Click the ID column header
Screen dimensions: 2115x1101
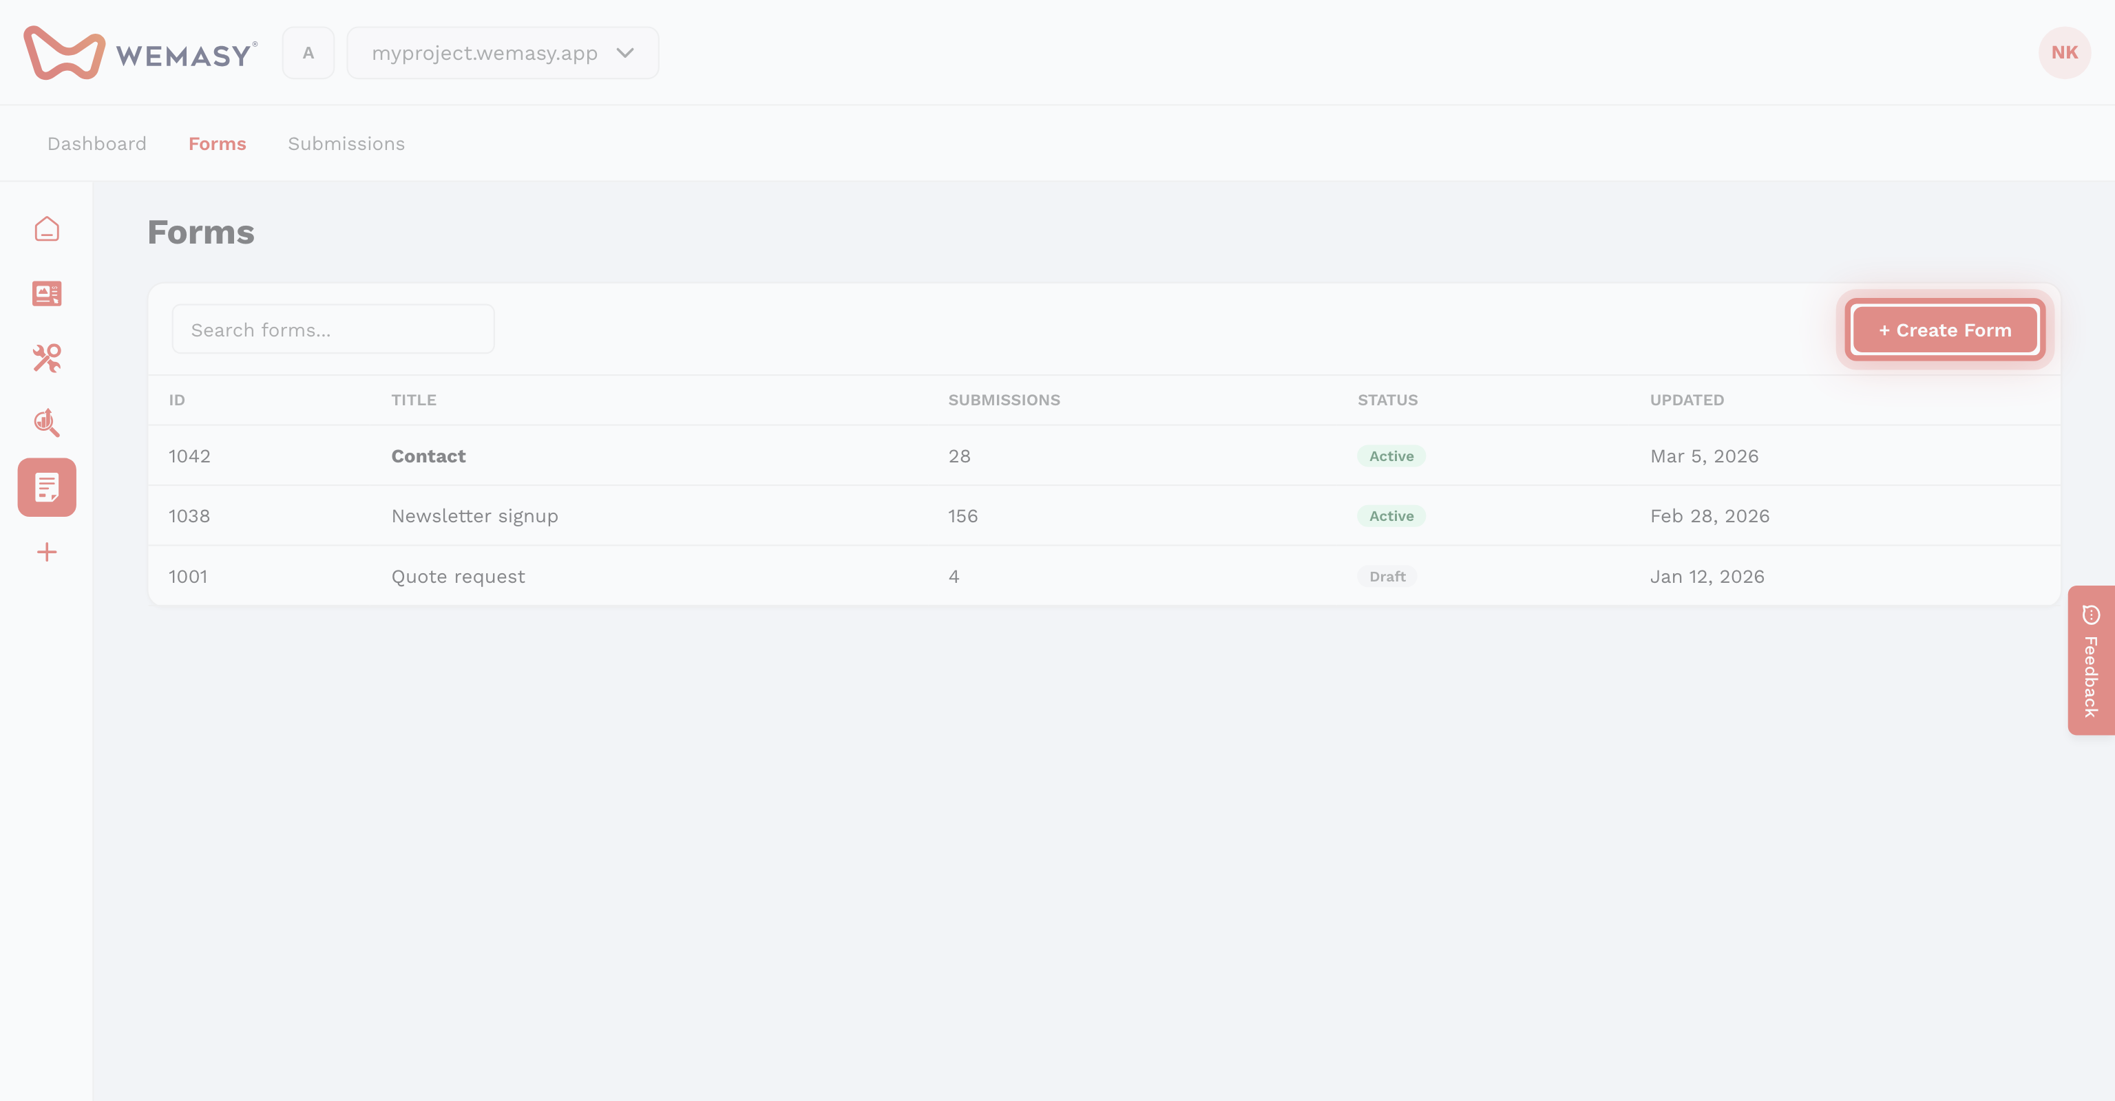point(178,400)
